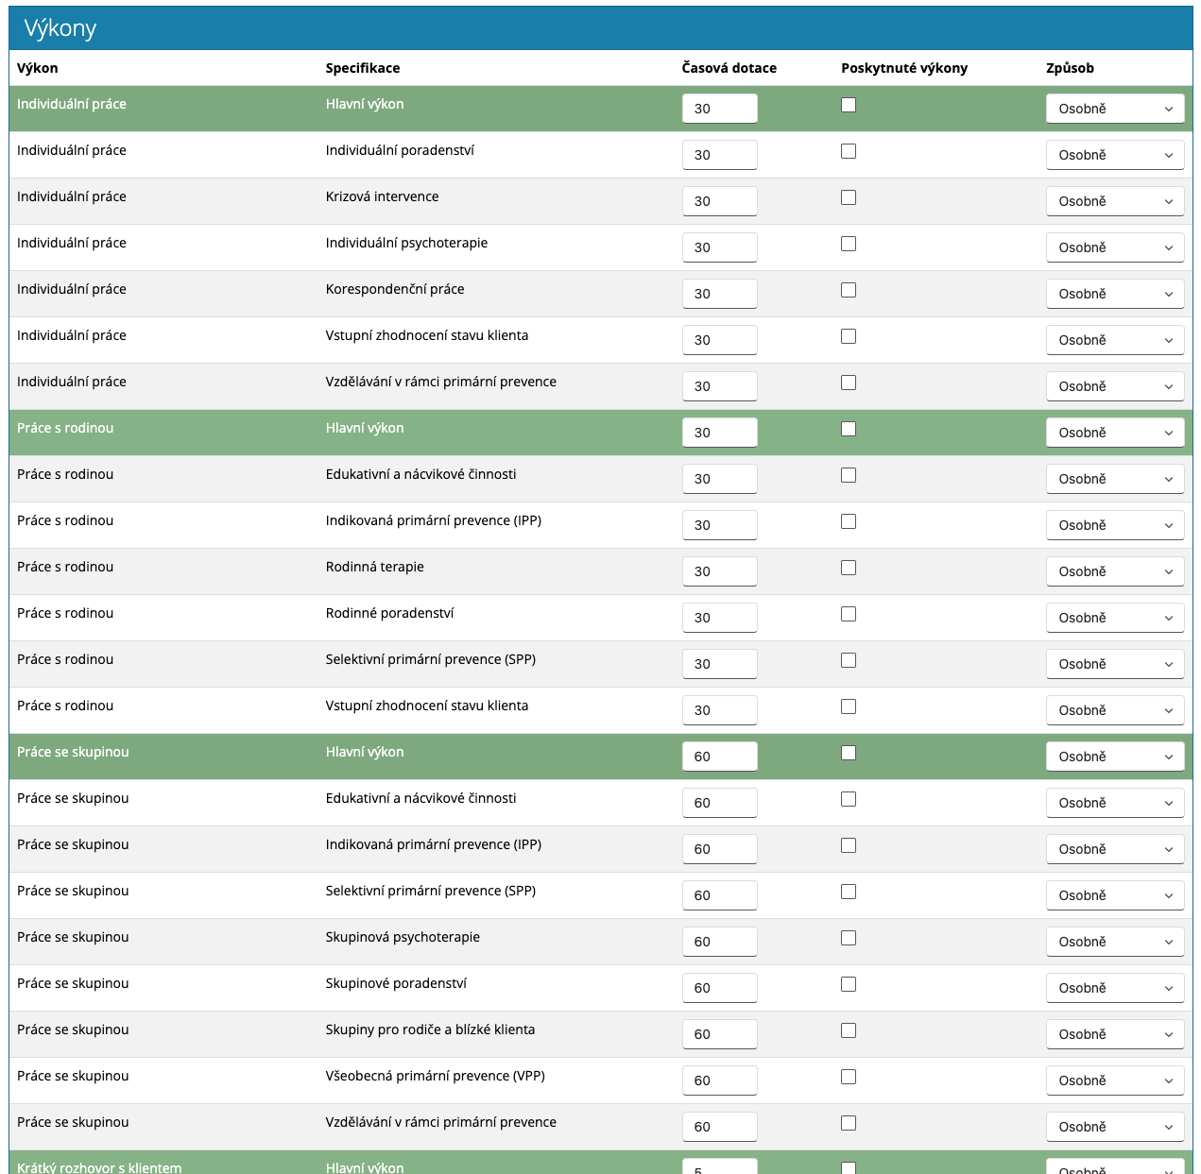Check the Krizová intervence row checkbox
This screenshot has width=1201, height=1174.
pyautogui.click(x=849, y=197)
